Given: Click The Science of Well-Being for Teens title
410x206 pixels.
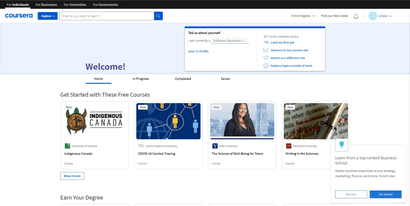Looking at the screenshot, I should (237, 154).
